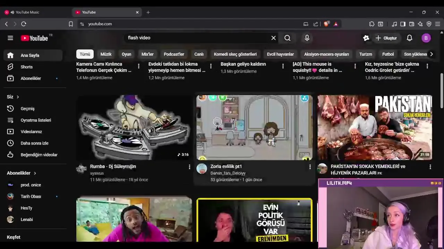Click the Brave rewards triangle icon

pyautogui.click(x=336, y=24)
